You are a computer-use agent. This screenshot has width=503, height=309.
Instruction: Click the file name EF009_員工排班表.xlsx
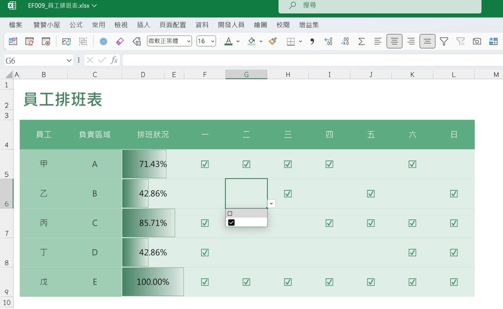tap(59, 6)
